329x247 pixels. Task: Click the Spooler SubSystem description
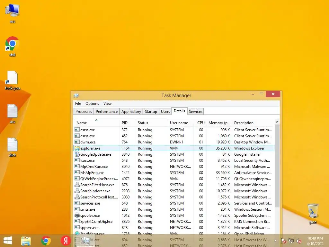(252, 215)
